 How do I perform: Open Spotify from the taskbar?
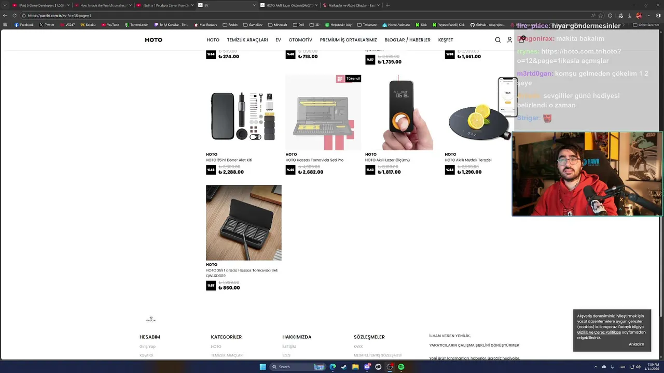point(401,367)
